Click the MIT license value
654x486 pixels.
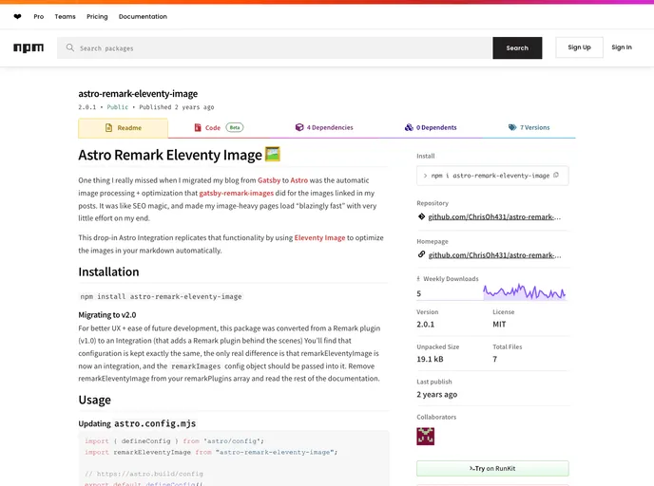(x=499, y=324)
